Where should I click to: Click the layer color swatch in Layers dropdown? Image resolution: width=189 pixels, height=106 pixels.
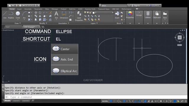coord(93,13)
